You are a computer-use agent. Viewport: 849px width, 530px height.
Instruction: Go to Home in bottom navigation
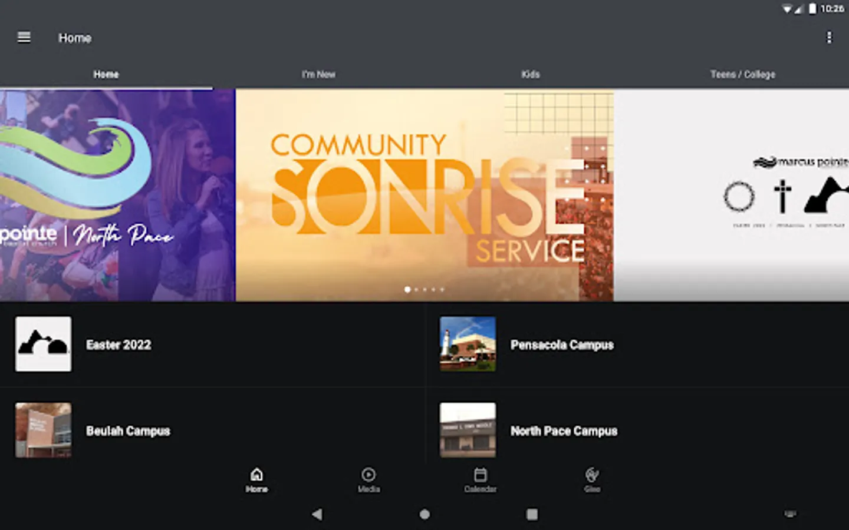[256, 480]
